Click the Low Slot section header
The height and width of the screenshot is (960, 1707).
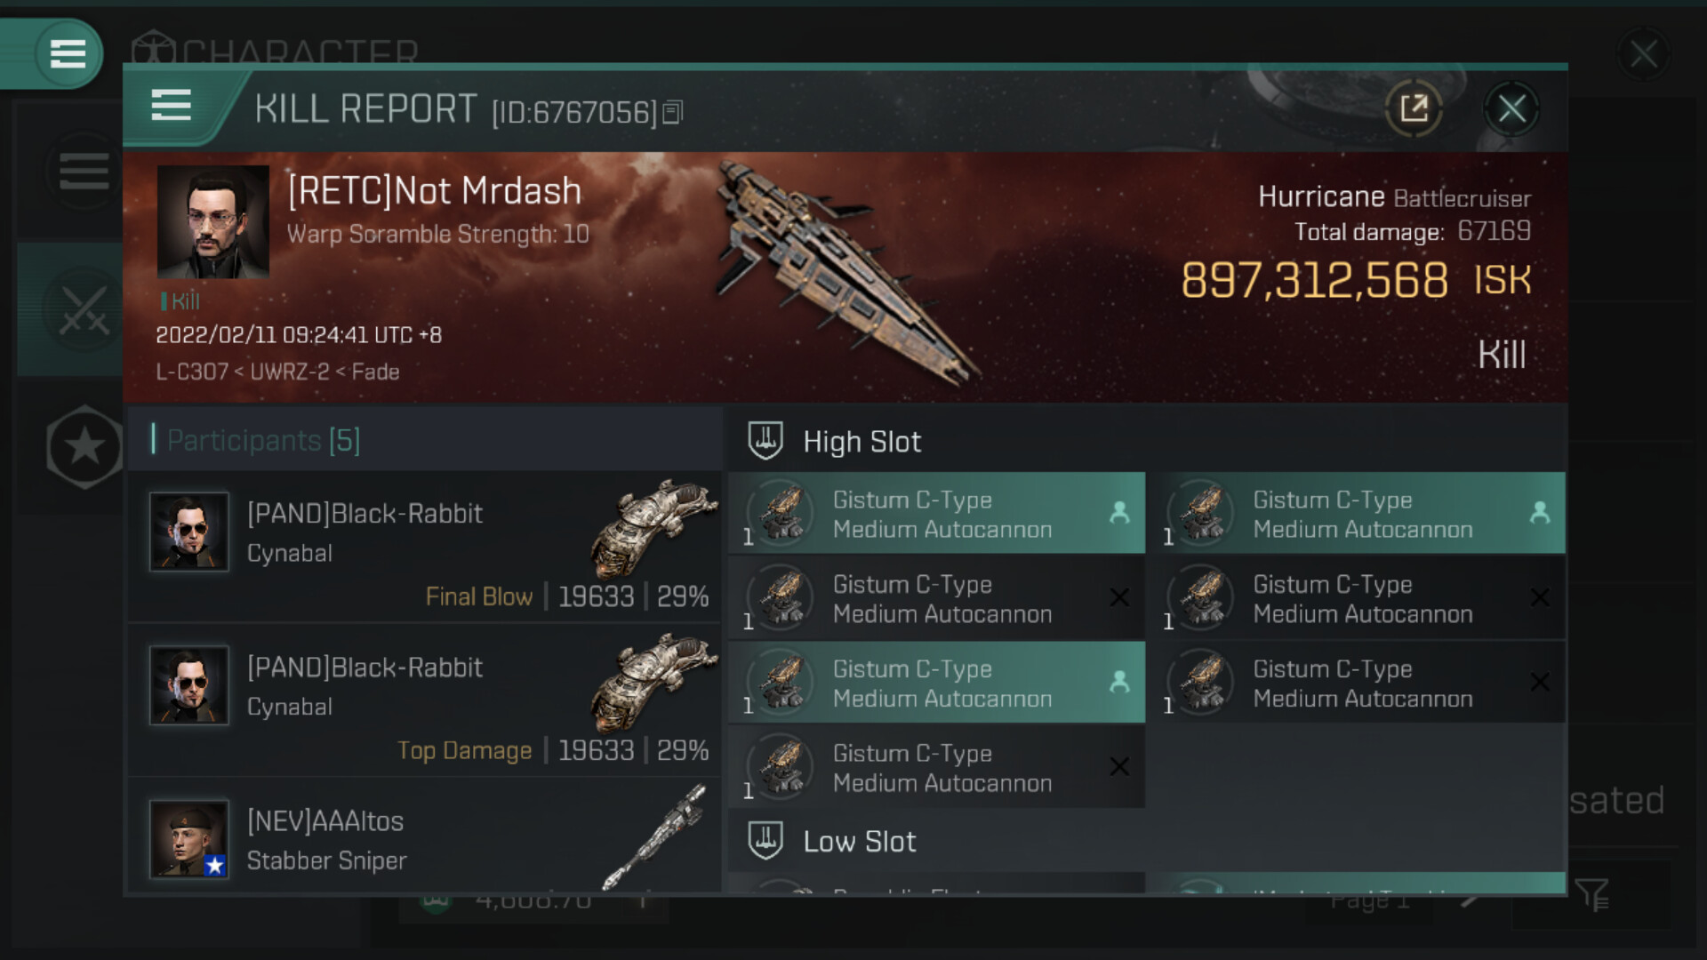coord(860,842)
